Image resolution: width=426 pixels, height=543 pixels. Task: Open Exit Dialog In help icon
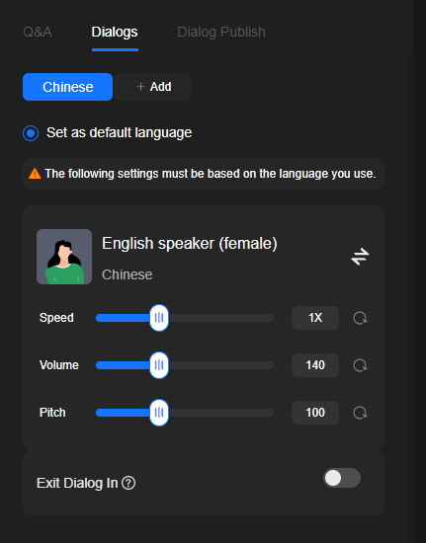tap(128, 483)
